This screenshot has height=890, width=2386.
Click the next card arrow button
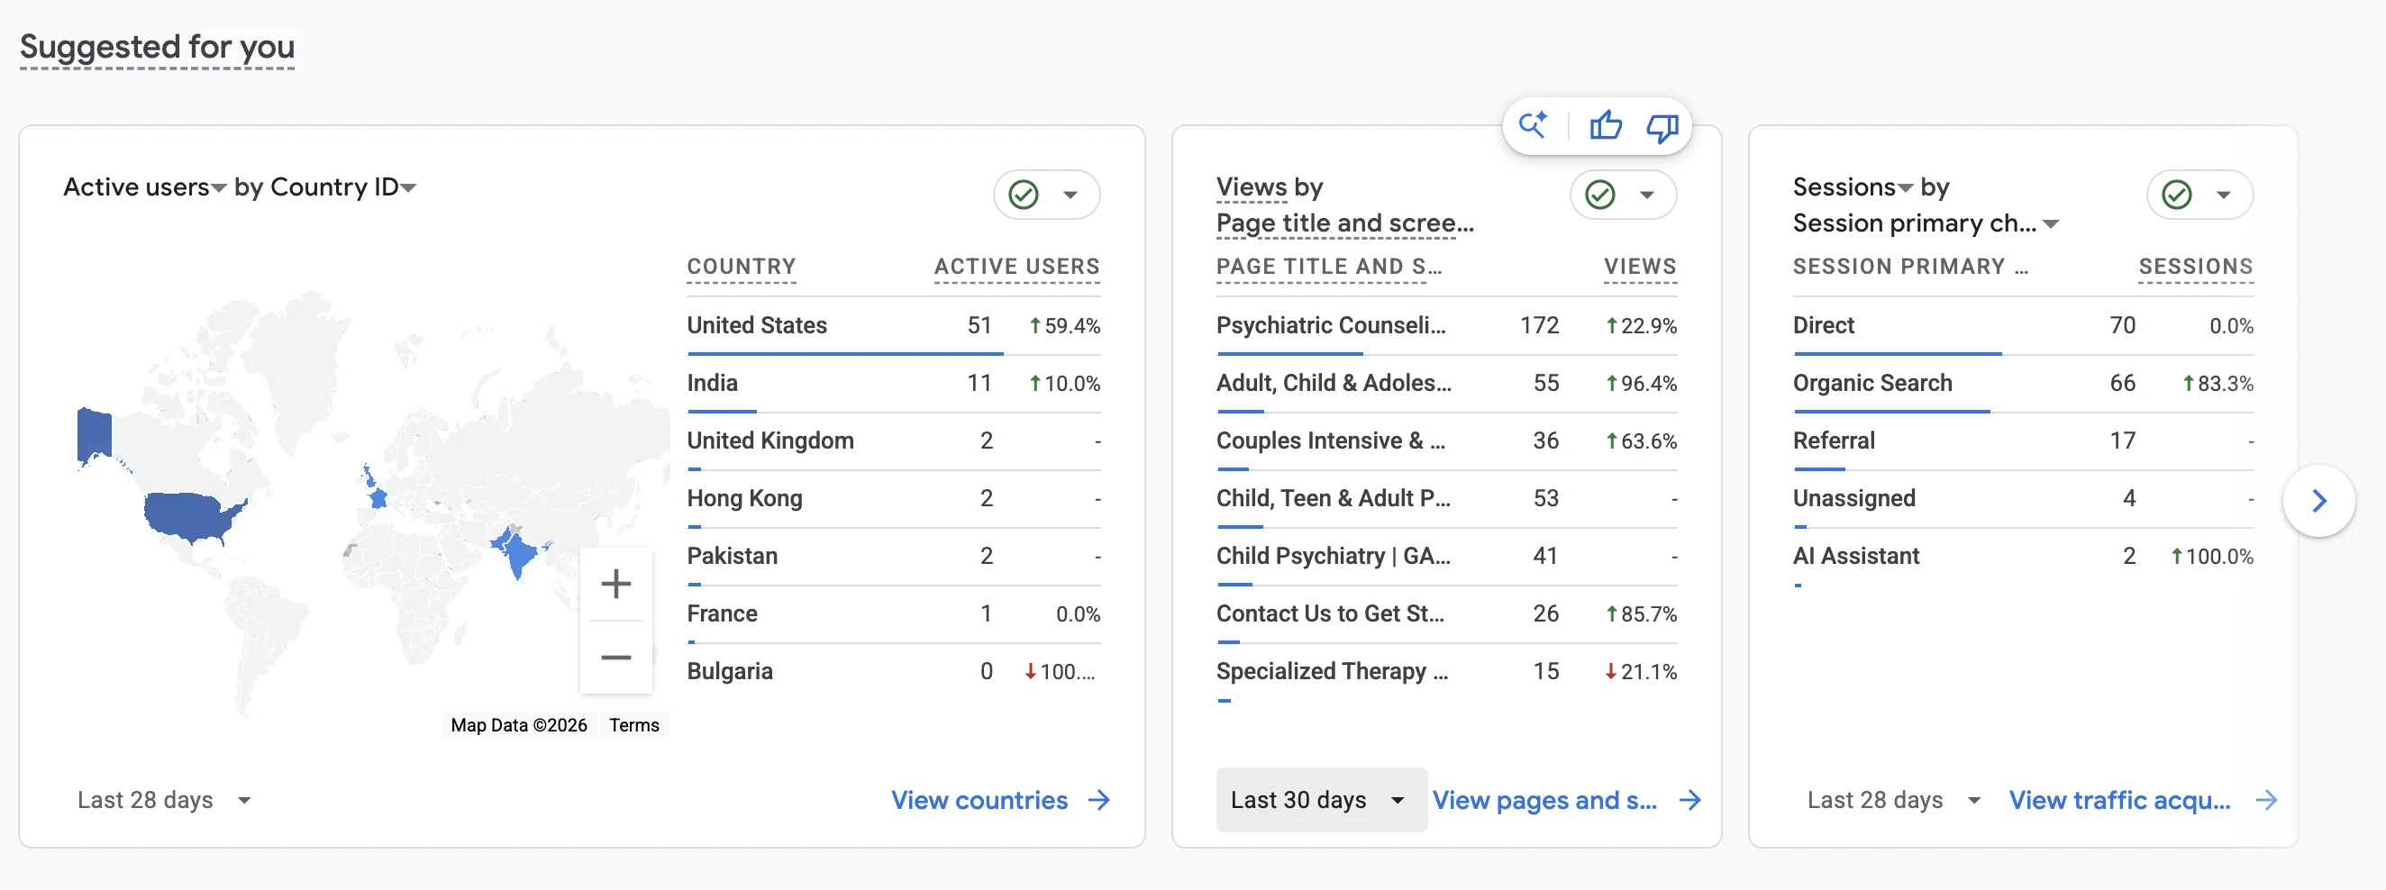coord(2318,501)
